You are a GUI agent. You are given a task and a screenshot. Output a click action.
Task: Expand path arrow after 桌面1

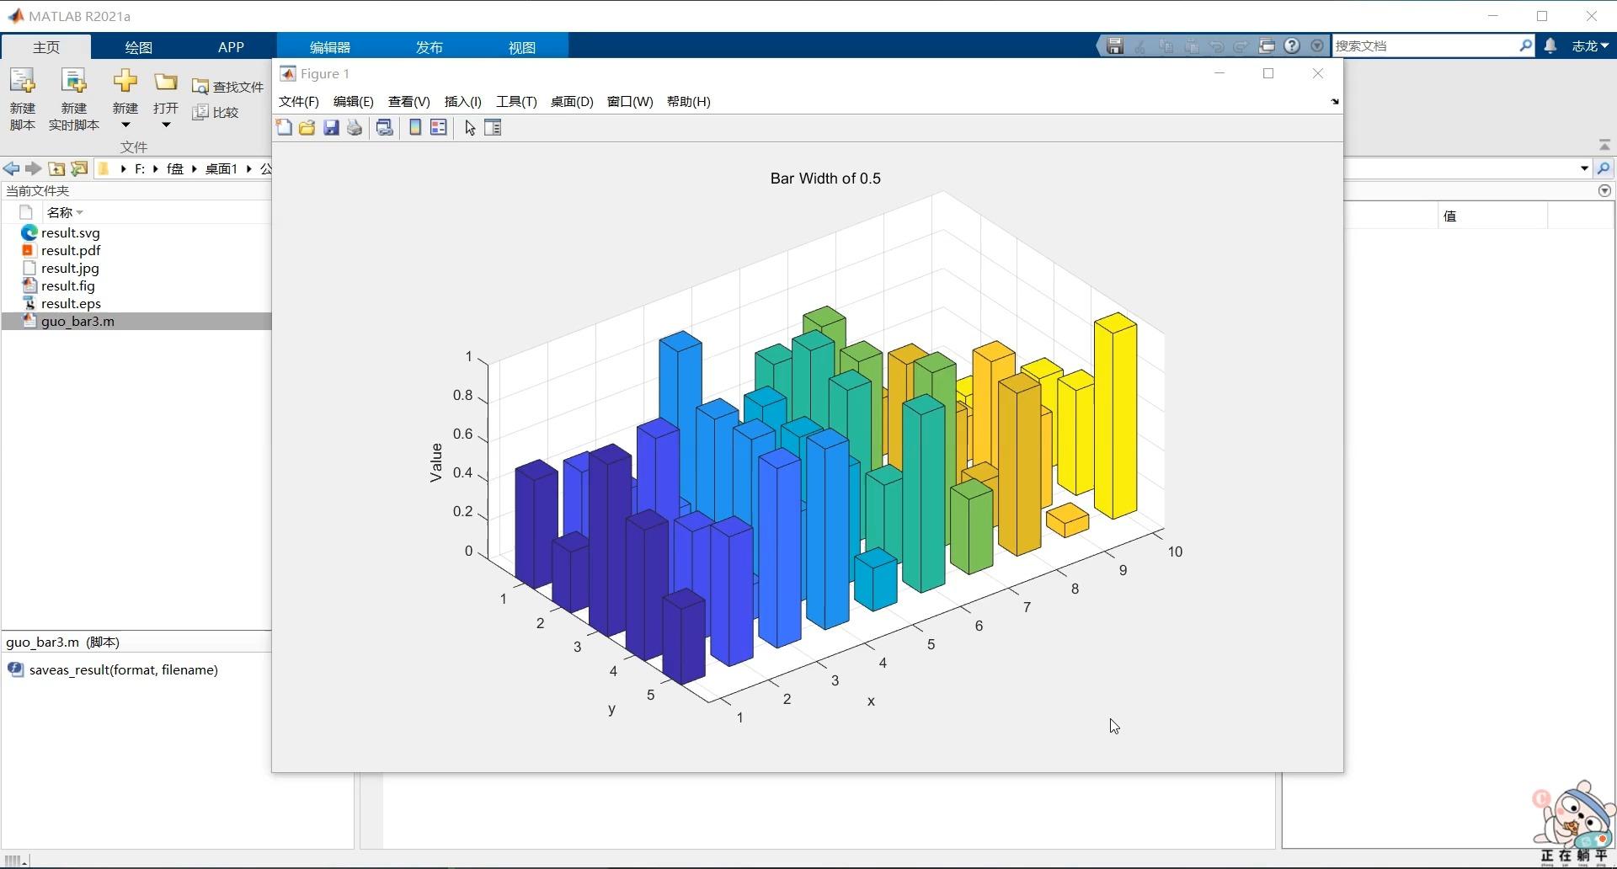tap(249, 168)
